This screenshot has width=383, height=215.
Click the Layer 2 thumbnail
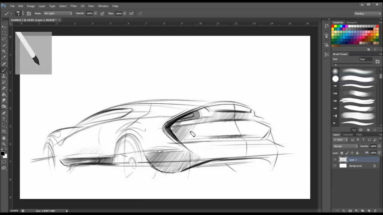[343, 159]
